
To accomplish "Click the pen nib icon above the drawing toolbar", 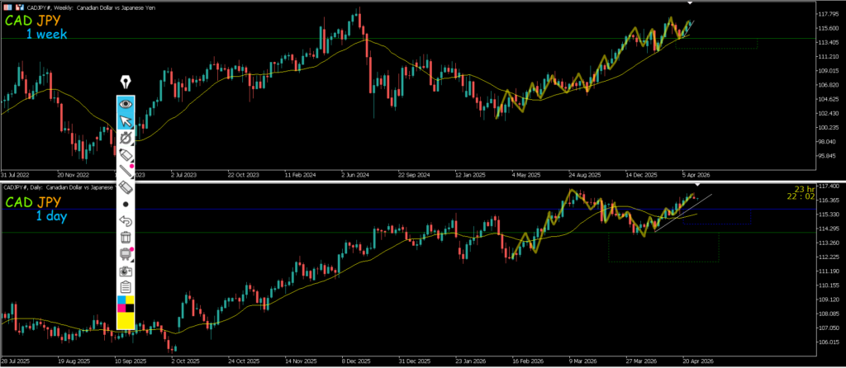I will point(126,83).
